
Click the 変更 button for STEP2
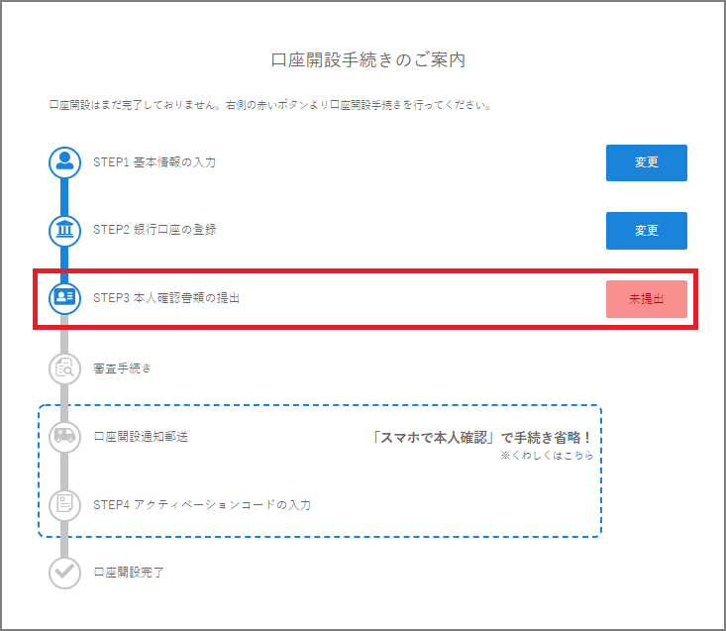tap(647, 231)
